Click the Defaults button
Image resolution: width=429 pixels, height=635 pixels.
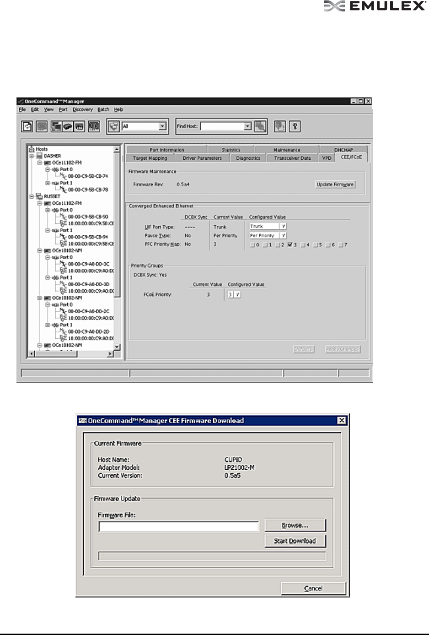tap(304, 349)
